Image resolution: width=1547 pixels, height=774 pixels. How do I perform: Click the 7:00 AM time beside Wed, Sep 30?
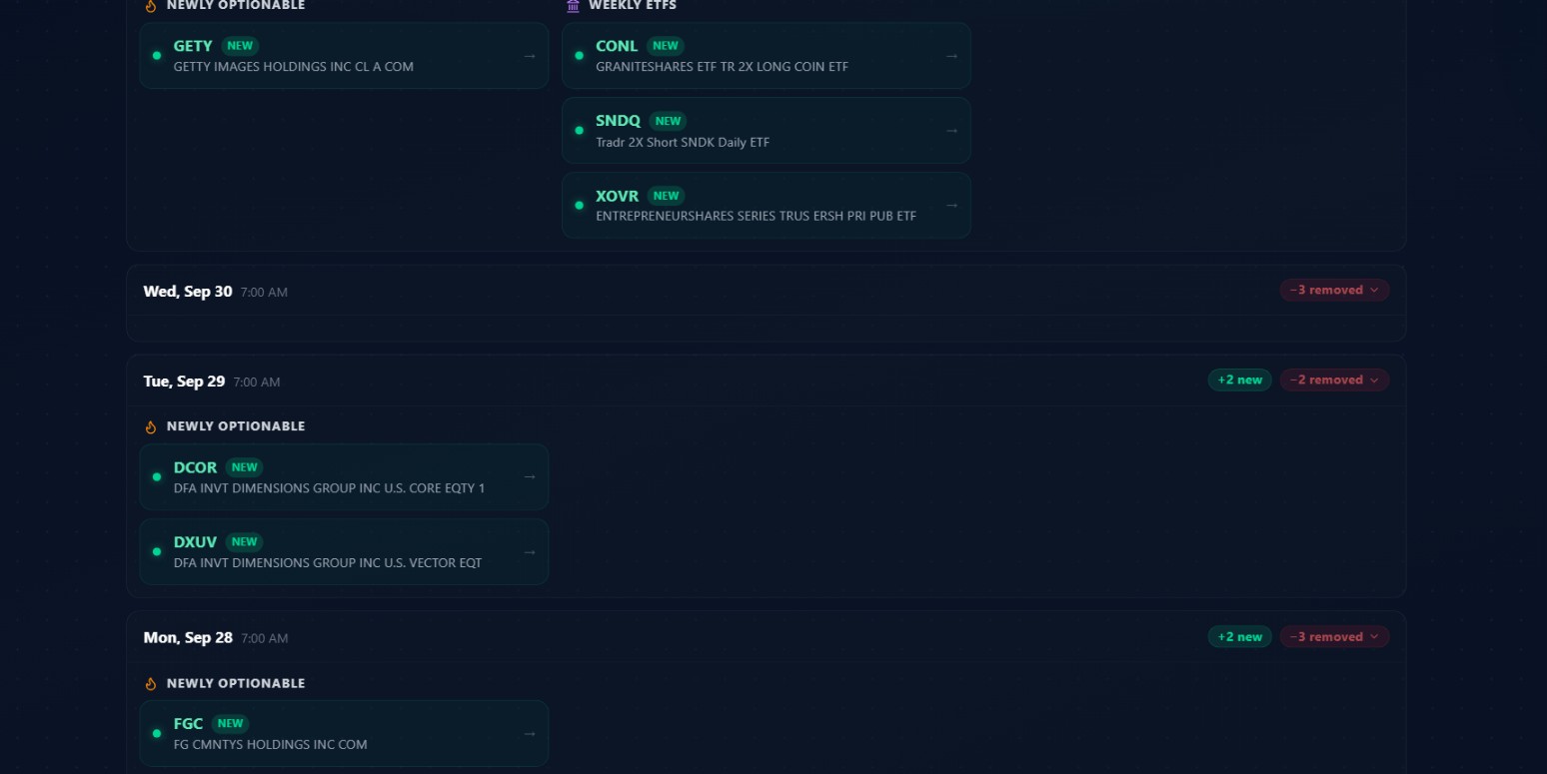[264, 293]
